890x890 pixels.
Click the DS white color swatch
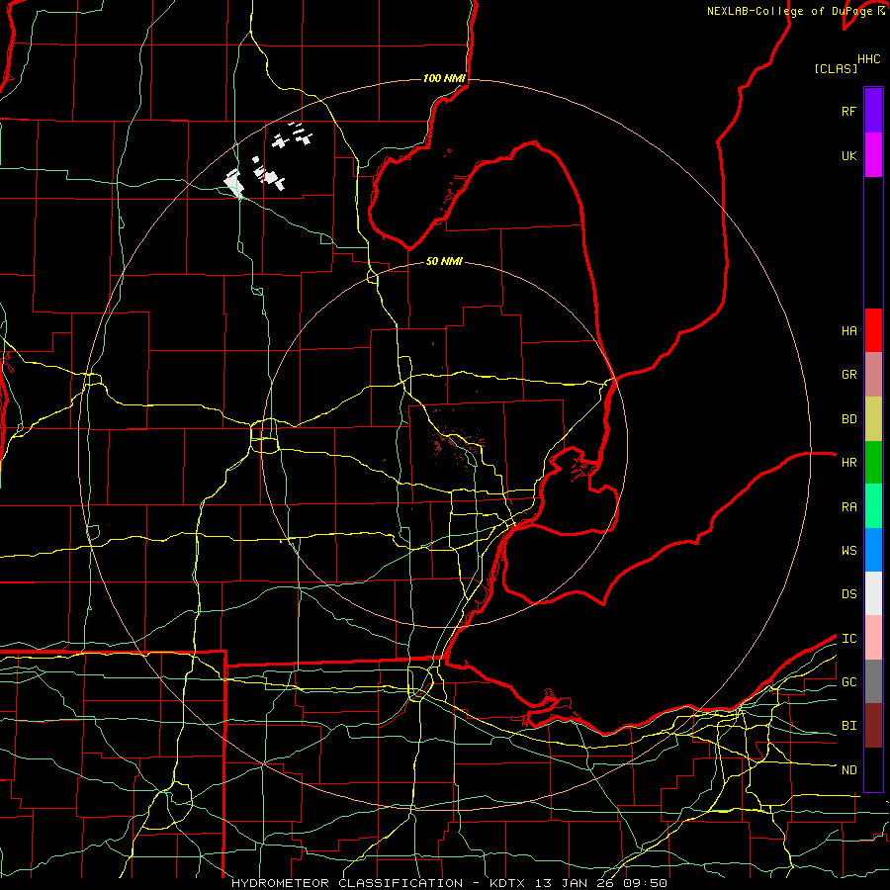click(x=873, y=593)
